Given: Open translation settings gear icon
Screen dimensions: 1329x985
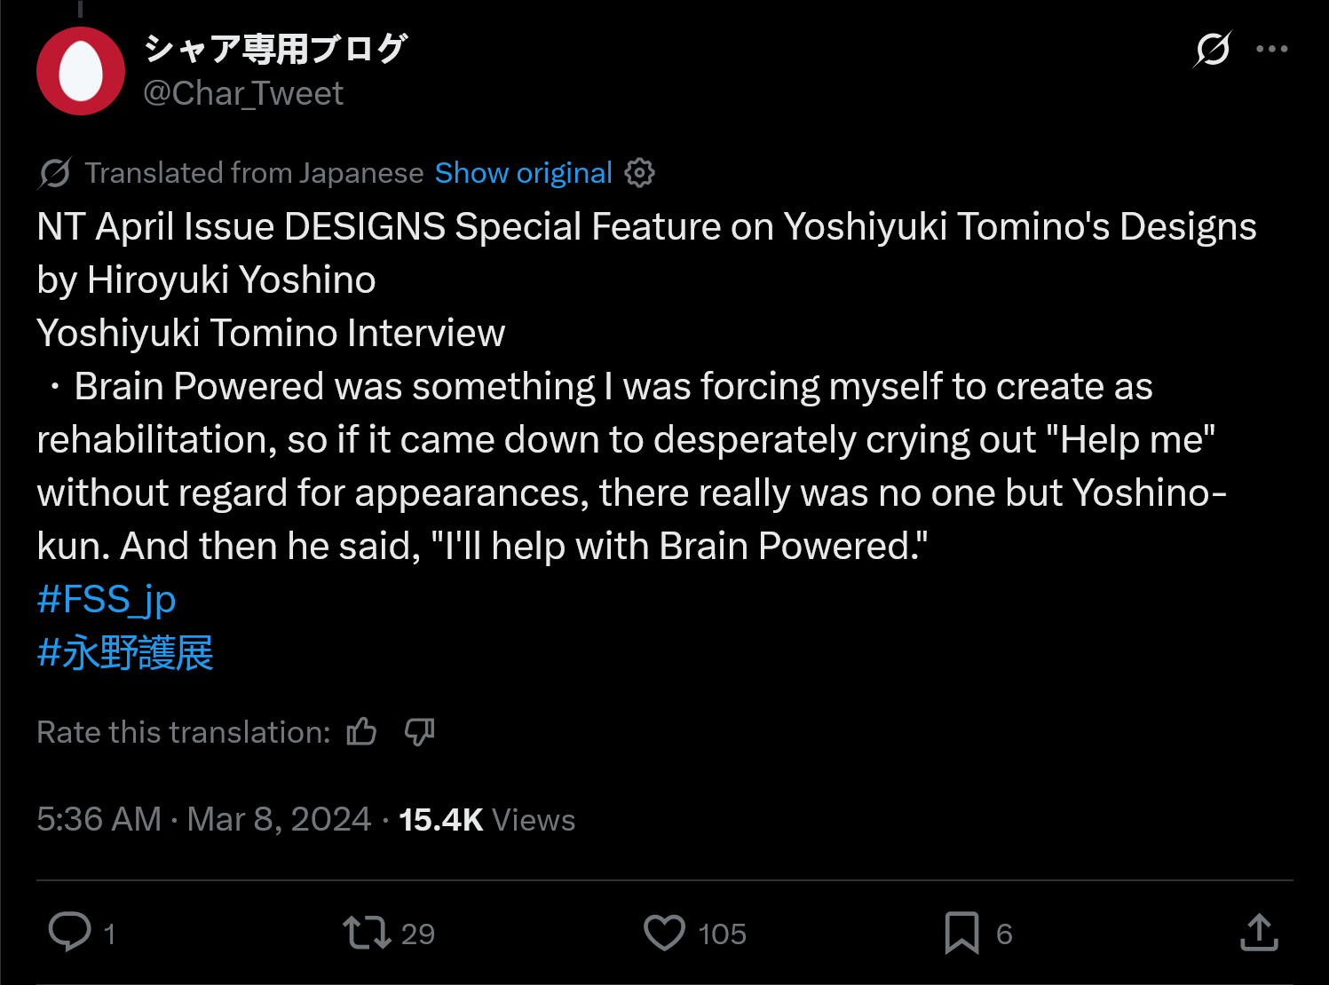Looking at the screenshot, I should pos(639,173).
